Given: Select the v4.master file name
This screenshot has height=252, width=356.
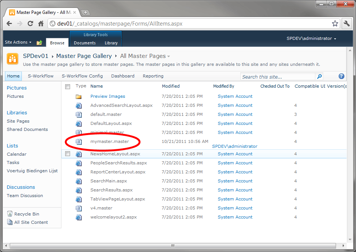Looking at the screenshot, I should (101, 208).
